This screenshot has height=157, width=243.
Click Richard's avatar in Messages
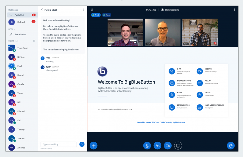coord(12,22)
